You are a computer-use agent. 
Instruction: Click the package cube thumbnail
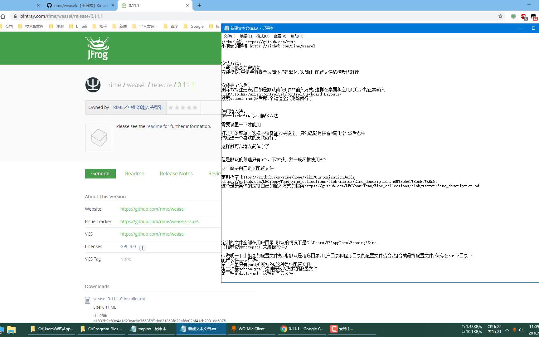[x=99, y=138]
